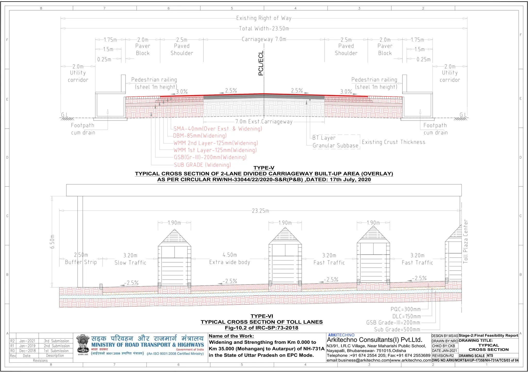Viewport: 528px width, 373px height.
Task: Click the right footpath cum drain box
Action: click(418, 105)
